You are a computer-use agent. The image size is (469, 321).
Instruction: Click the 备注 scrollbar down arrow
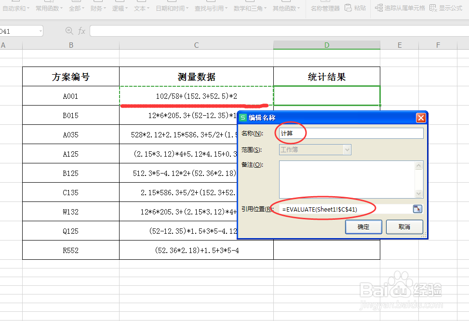pyautogui.click(x=419, y=194)
